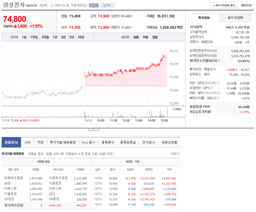The width and height of the screenshot is (256, 212).
Task: Click 더보기 to see more investor trends
Action: tap(175, 153)
